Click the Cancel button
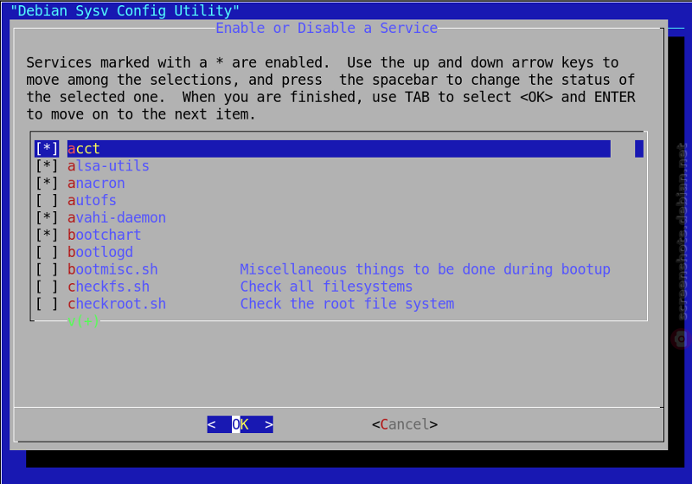The width and height of the screenshot is (692, 484). point(405,424)
